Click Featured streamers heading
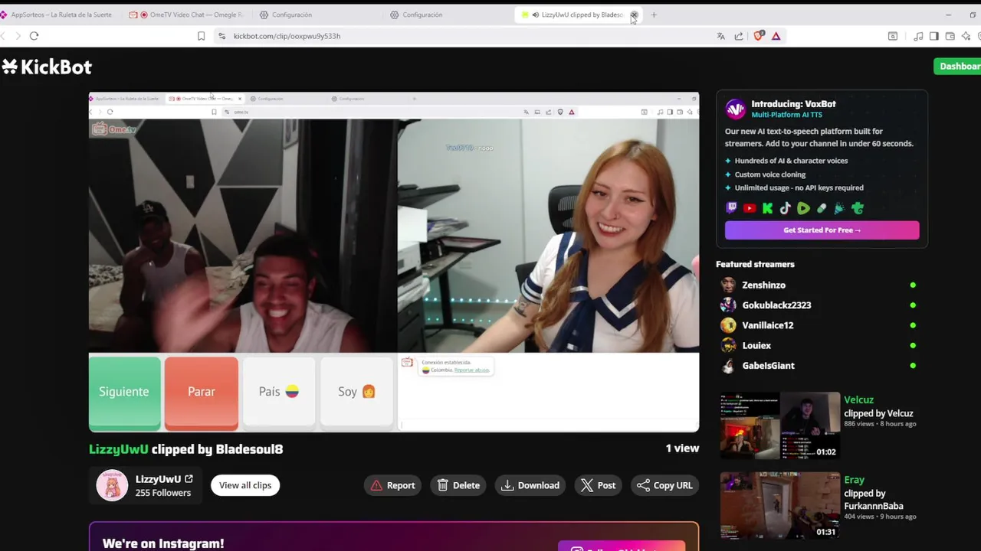This screenshot has height=551, width=981. click(755, 264)
